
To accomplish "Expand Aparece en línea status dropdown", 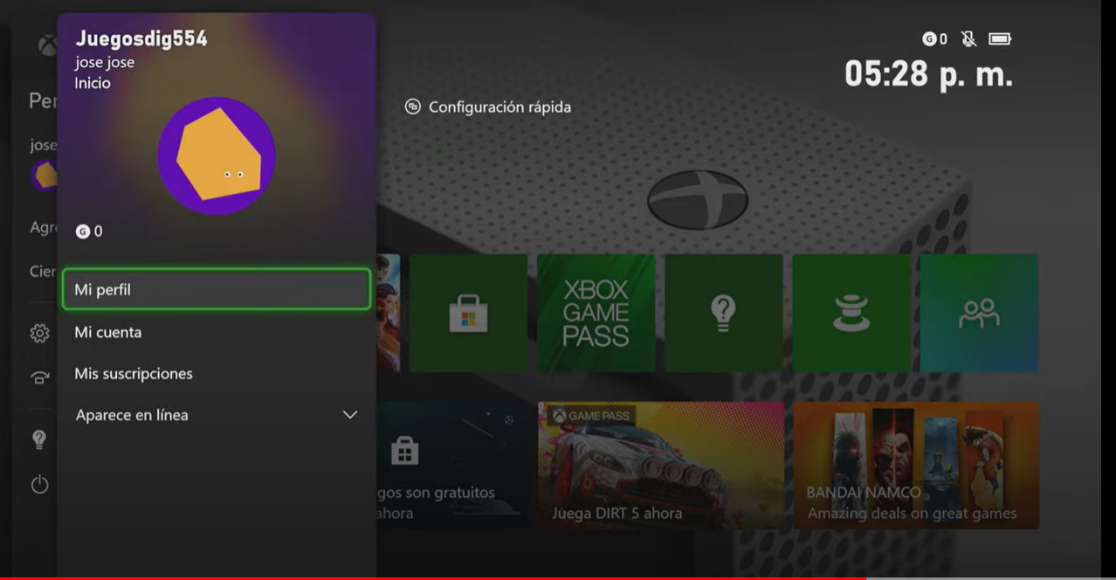I will (x=217, y=415).
